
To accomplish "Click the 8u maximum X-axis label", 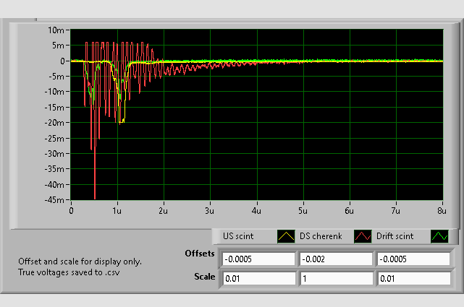I will pos(442,211).
